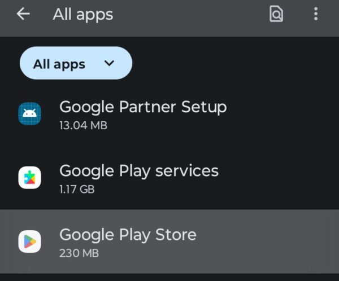This screenshot has height=281, width=339.
Task: Click the 13.04 MB size text
Action: pos(83,125)
